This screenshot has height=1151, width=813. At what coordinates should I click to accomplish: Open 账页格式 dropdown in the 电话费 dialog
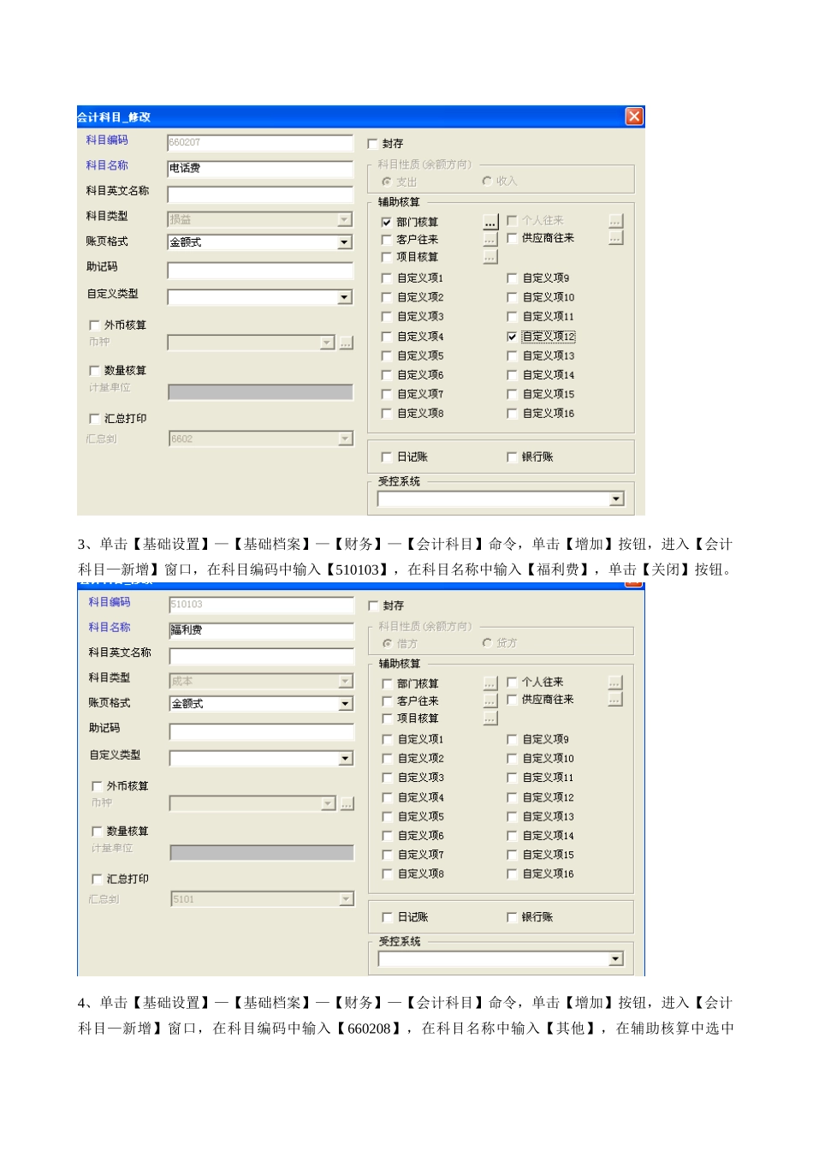coord(344,242)
